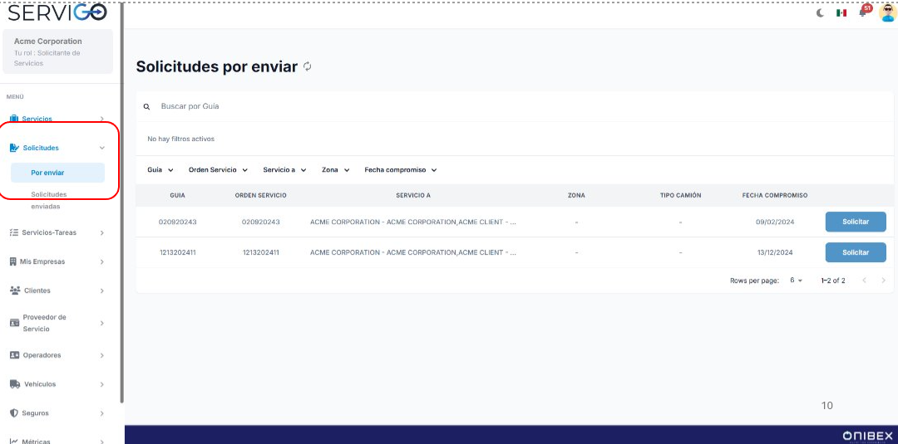
Task: Click the date 13/12/2024 cell
Action: click(775, 252)
